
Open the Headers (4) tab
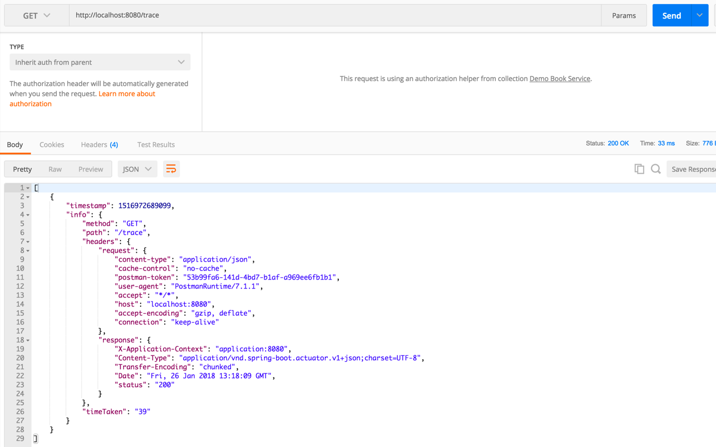click(99, 144)
